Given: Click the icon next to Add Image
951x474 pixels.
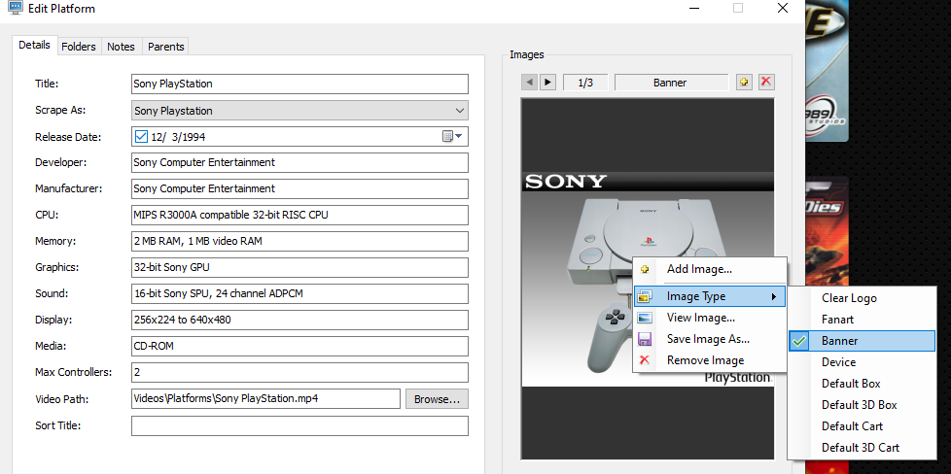Looking at the screenshot, I should tap(645, 269).
